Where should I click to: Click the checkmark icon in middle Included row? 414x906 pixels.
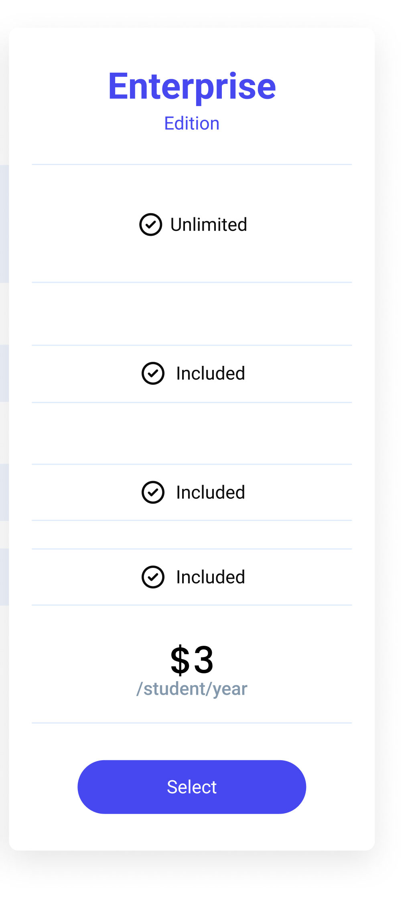click(x=153, y=492)
